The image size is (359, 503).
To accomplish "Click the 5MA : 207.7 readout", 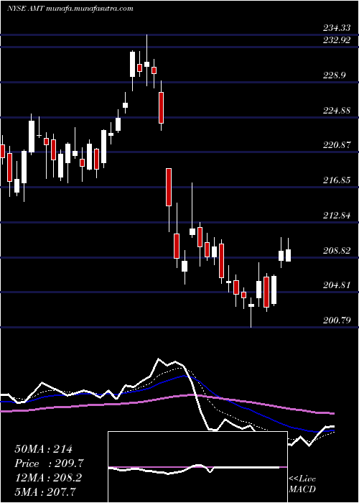I will (x=45, y=492).
